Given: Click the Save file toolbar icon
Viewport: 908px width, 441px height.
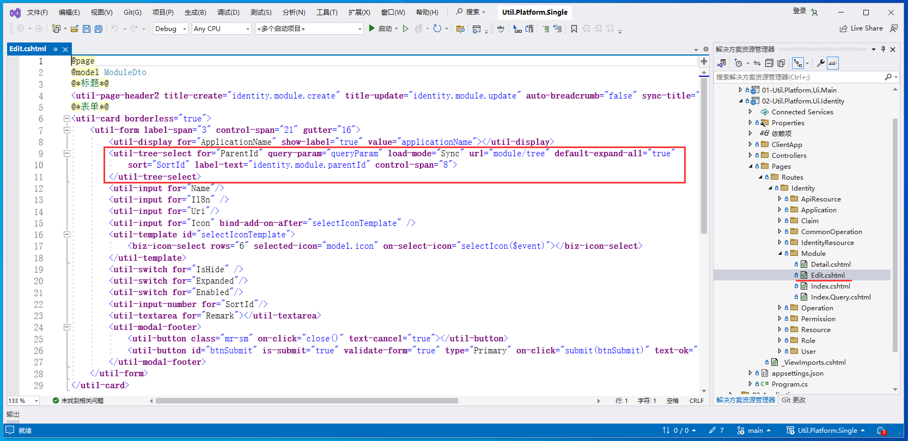Looking at the screenshot, I should click(87, 28).
